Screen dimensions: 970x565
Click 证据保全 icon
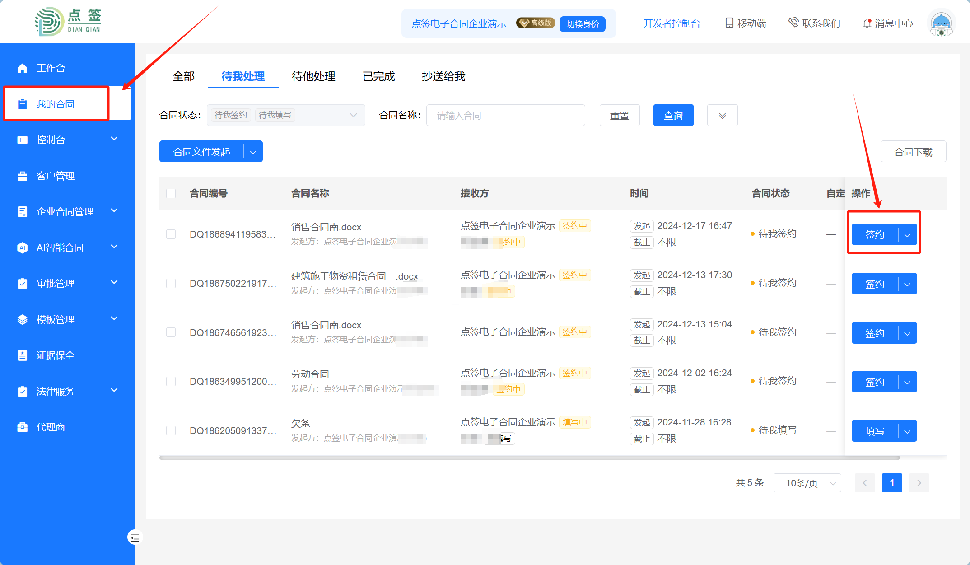click(22, 355)
